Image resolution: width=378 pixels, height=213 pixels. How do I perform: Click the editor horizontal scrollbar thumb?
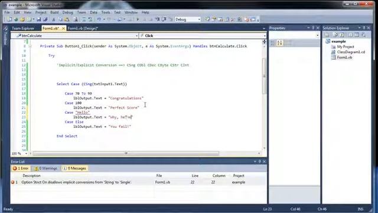pyautogui.click(x=126, y=154)
